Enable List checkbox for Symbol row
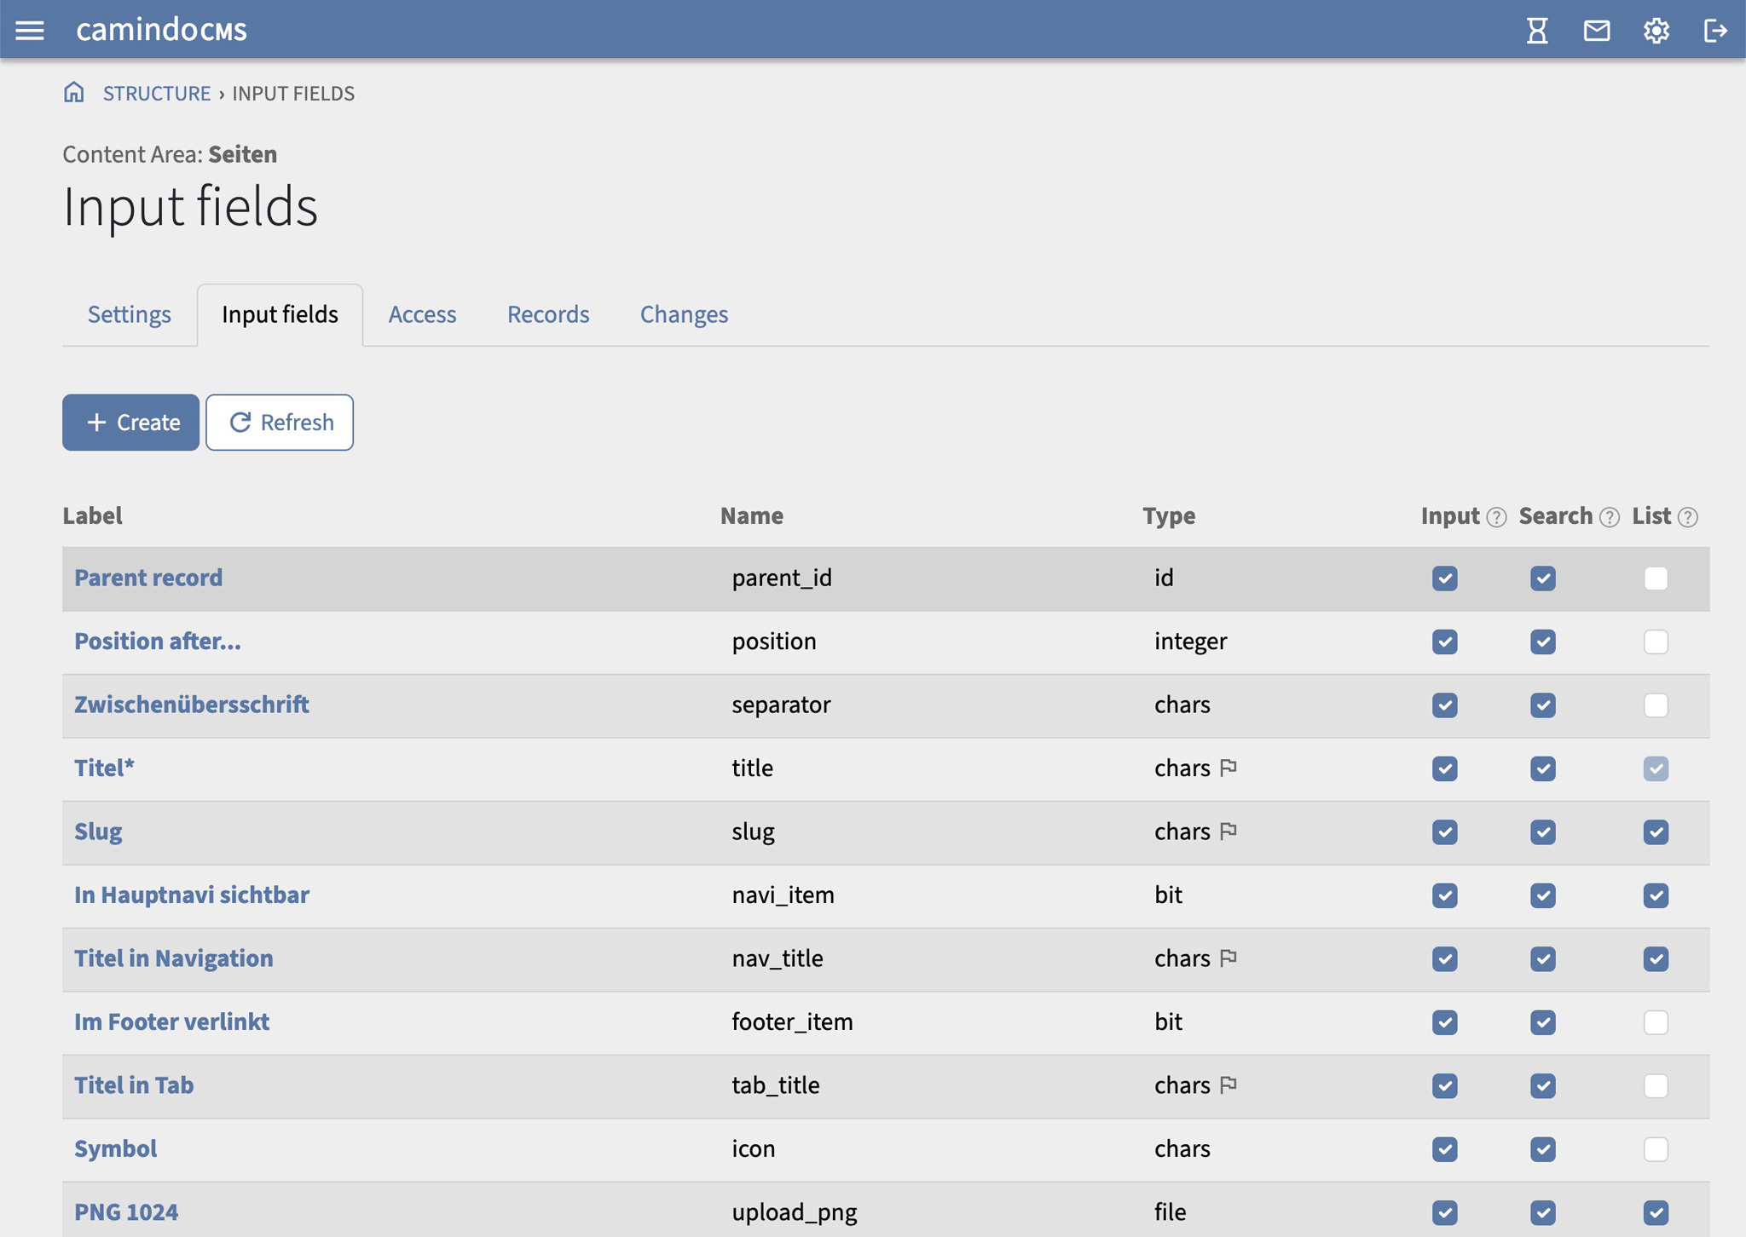 pyautogui.click(x=1656, y=1149)
